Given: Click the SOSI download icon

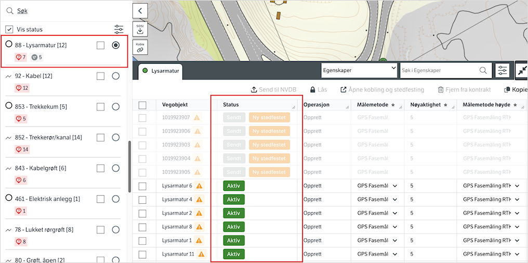Looking at the screenshot, I should [x=140, y=29].
